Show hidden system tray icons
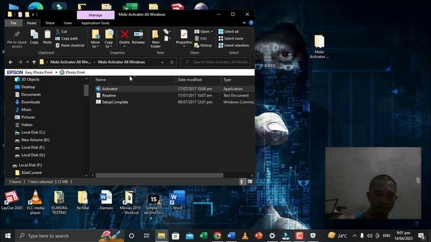The image size is (431, 242). (x=354, y=236)
